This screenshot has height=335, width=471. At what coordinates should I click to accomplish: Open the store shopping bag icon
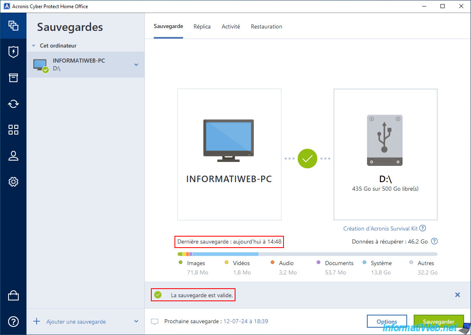[x=13, y=296]
